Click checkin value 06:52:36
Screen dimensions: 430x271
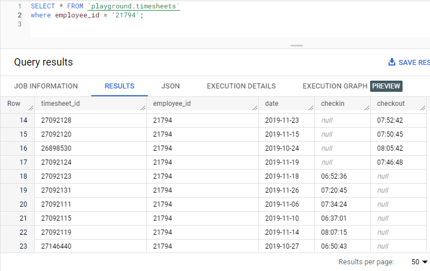point(334,176)
